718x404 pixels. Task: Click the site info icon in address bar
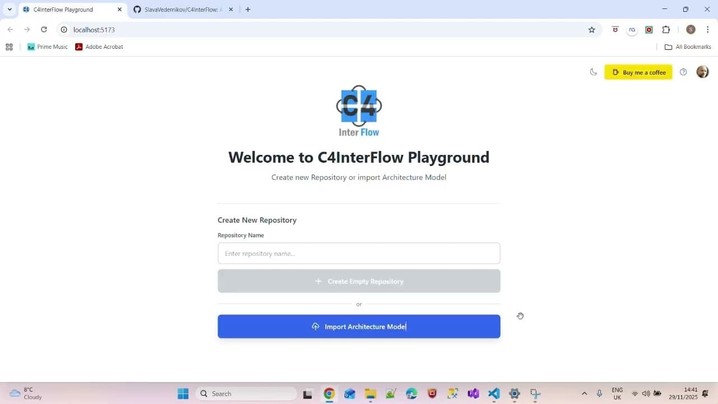pos(64,30)
